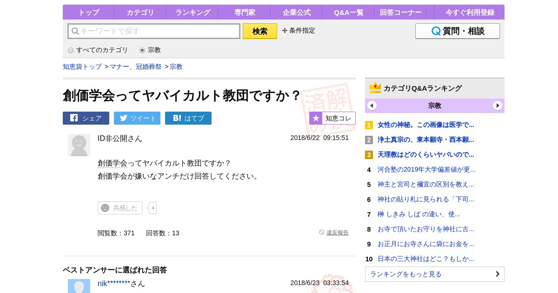Show next ranking category with right arrow

click(x=498, y=106)
